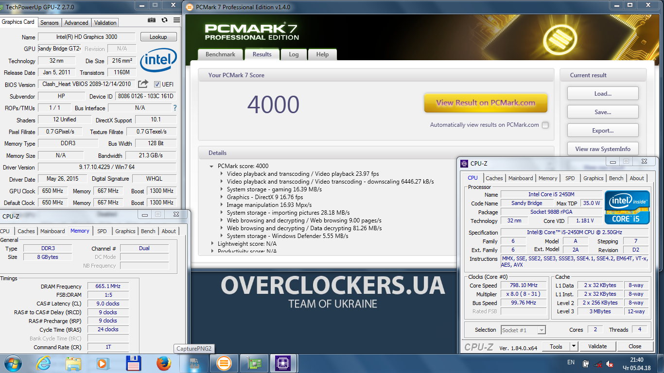Click the DRAM Frequency 665.1 MHz value
This screenshot has height=373, width=664.
[x=108, y=287]
